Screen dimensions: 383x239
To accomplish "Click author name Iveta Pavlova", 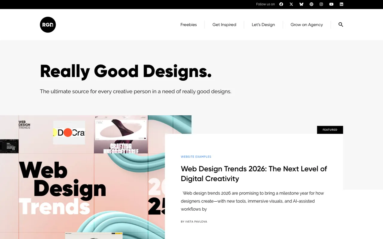I will coord(196,222).
